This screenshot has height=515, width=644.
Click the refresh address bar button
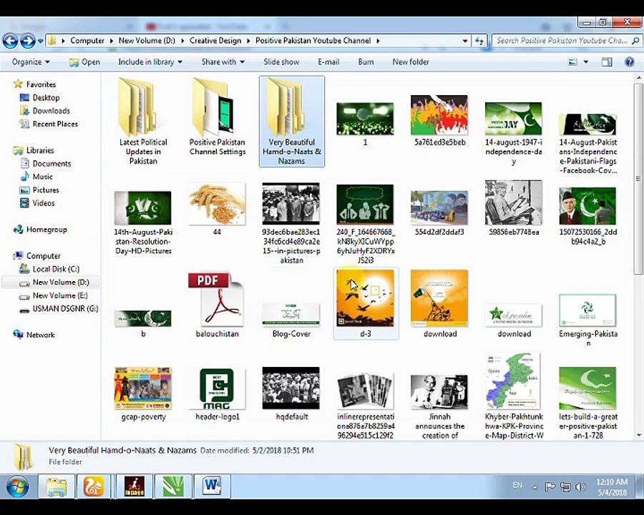pos(479,41)
